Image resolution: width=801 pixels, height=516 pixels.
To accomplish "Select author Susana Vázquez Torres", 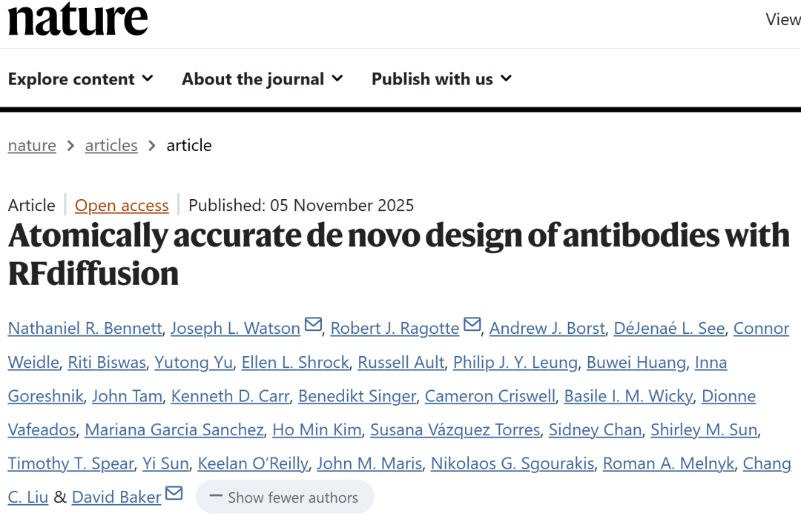I will (x=455, y=430).
